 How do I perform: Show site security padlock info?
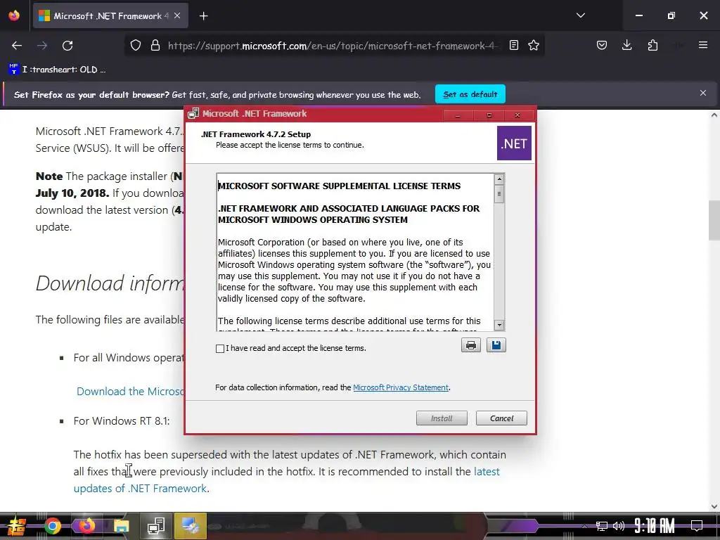tap(155, 45)
